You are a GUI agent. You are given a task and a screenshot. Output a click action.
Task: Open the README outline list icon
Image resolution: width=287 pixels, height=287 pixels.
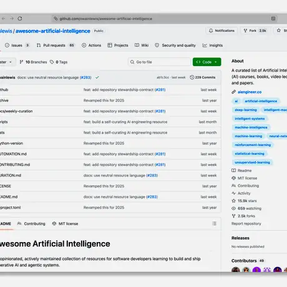point(214,223)
